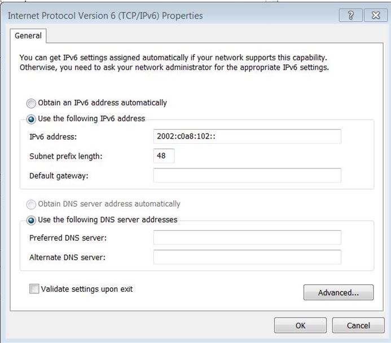Viewport: 391px width, 343px height.
Task: Click the Preferred DNS server label
Action: (68, 238)
